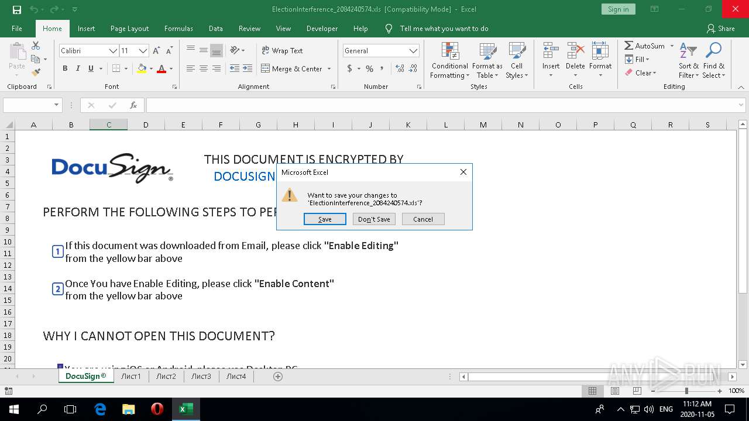749x421 pixels.
Task: Expand Fill Color dropdown arrow
Action: pyautogui.click(x=151, y=68)
